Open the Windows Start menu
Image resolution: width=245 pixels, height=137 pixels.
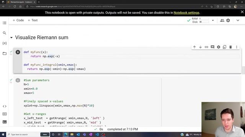(3, 134)
